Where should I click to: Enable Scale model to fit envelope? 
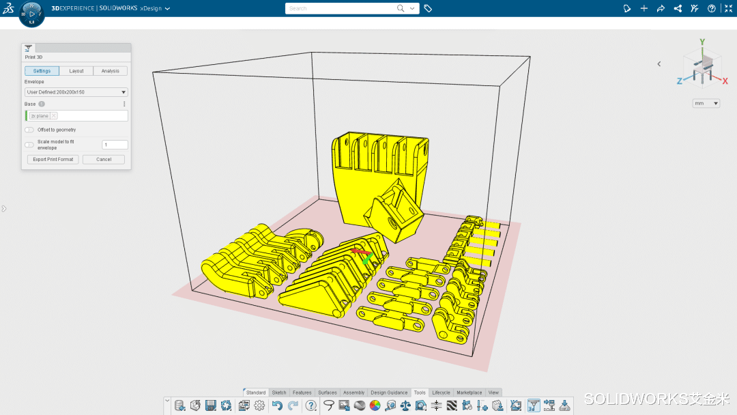28,144
